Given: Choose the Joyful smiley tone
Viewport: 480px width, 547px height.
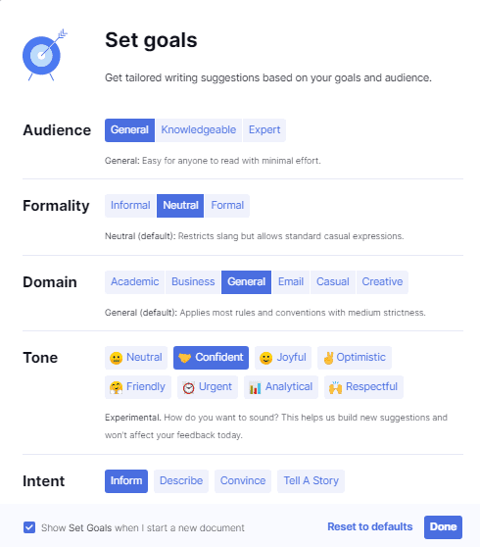Looking at the screenshot, I should [283, 358].
